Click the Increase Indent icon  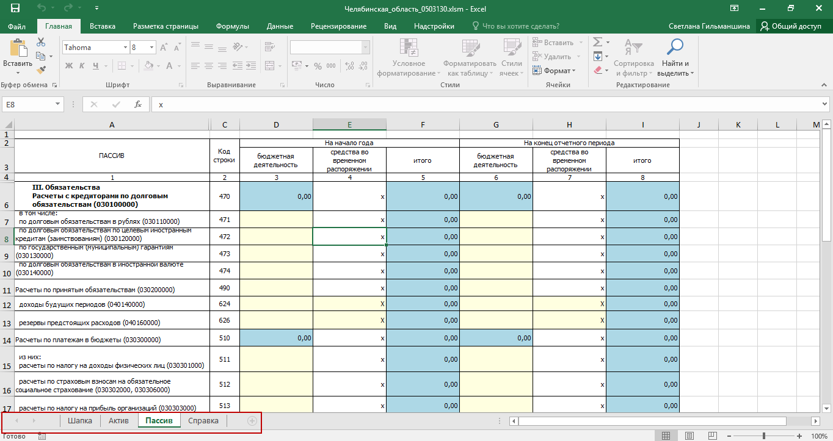(250, 66)
